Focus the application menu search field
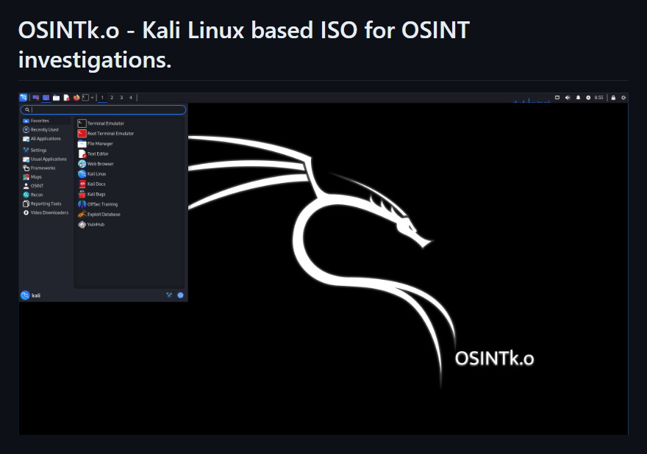 (x=103, y=109)
